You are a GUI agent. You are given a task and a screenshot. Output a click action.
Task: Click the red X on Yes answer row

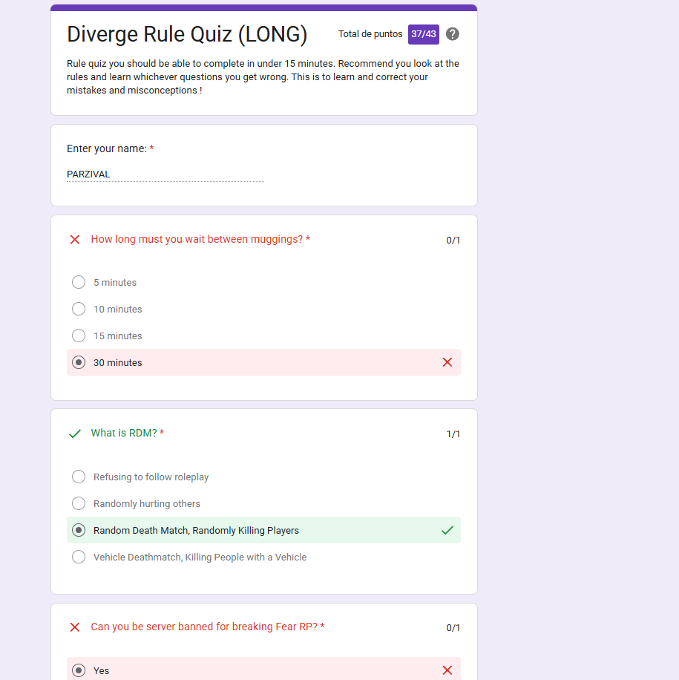447,670
